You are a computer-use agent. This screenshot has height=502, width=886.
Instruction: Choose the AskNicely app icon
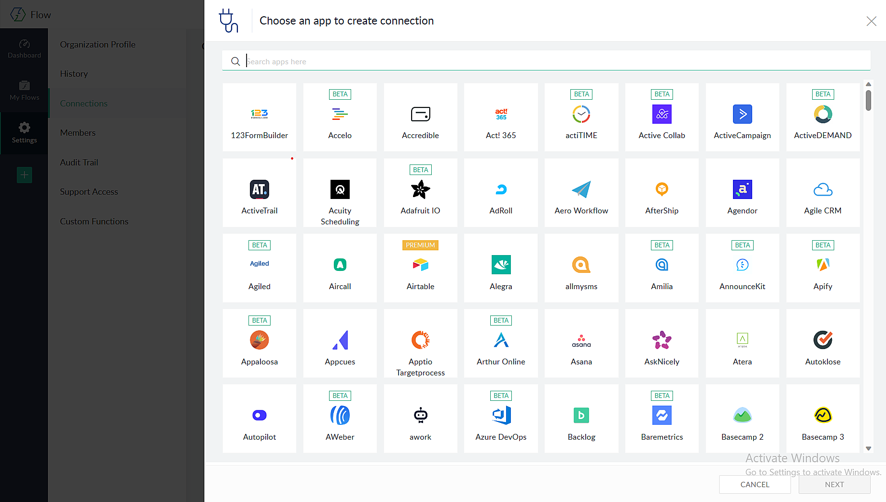(662, 340)
